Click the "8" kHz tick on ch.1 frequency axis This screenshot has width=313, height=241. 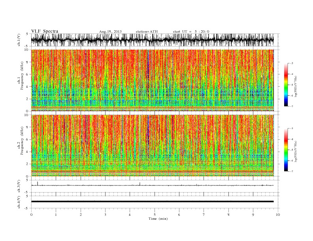tap(27, 62)
